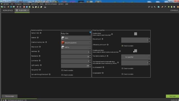Open the Tools menu
The image size is (179, 101).
(42, 4)
